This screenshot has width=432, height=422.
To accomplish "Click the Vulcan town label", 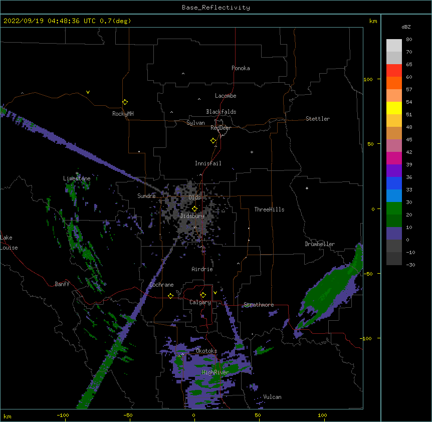I will click(272, 397).
